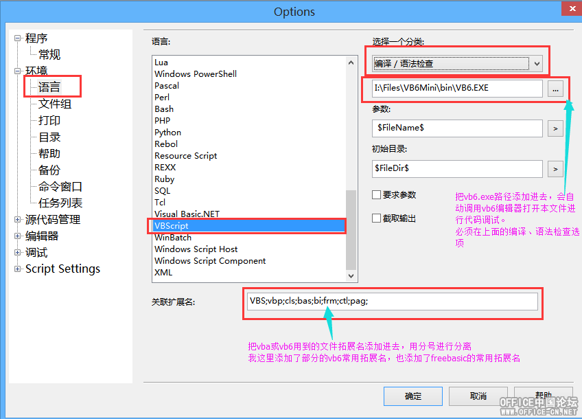Click the 初始目录 input field
Viewport: 582px width, 419px height.
coord(457,169)
